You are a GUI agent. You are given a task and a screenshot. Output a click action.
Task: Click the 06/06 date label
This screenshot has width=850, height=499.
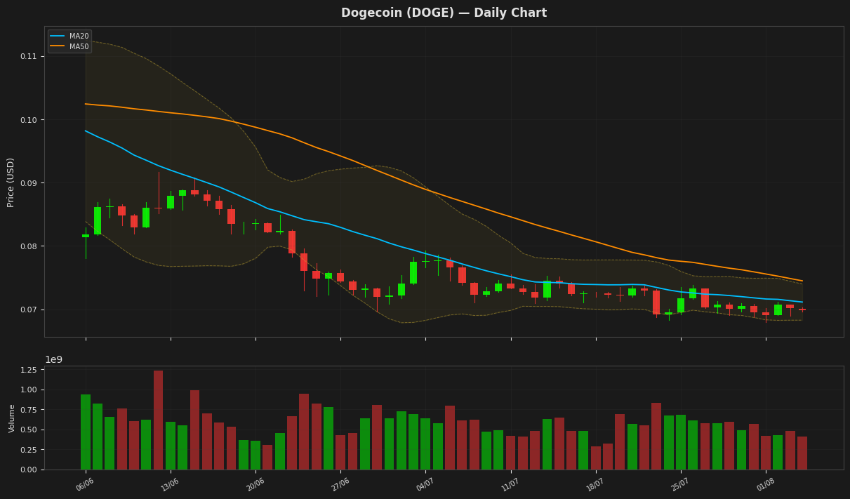pyautogui.click(x=85, y=484)
